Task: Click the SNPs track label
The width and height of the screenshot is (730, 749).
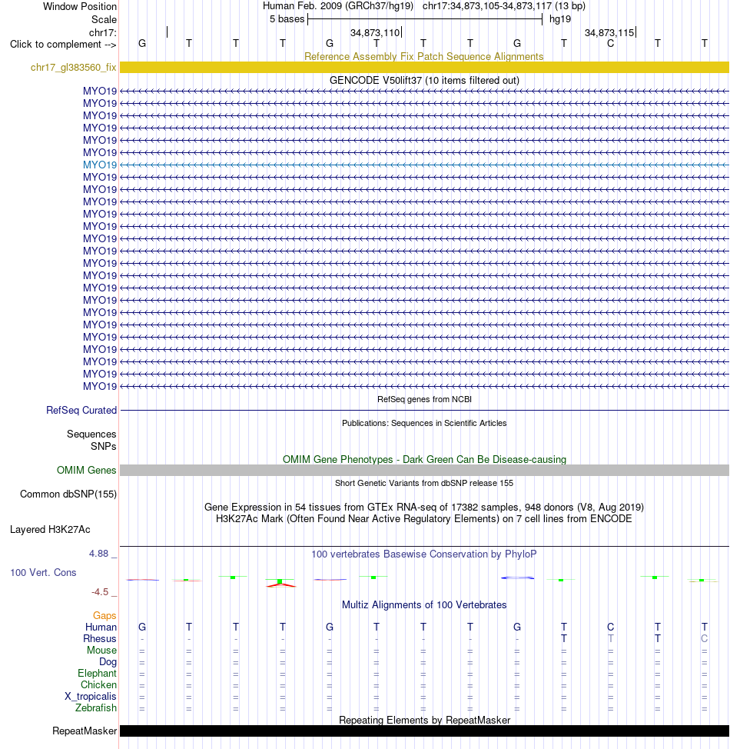Action: pos(103,446)
